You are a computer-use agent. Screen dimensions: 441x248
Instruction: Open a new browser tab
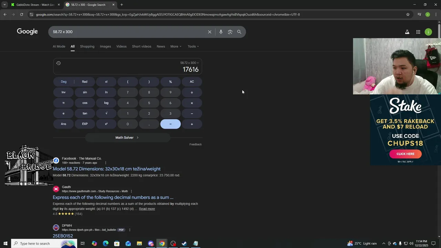[122, 5]
